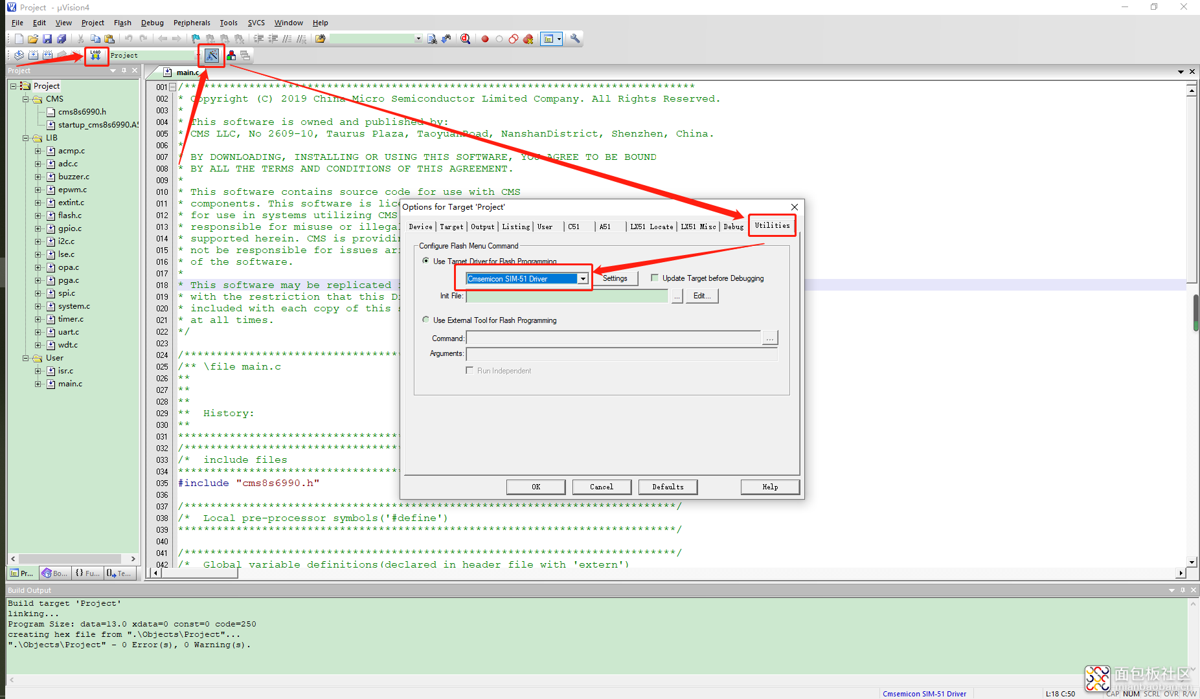Viewport: 1200px width, 699px height.
Task: Click the Open file toolbar icon
Action: [33, 39]
